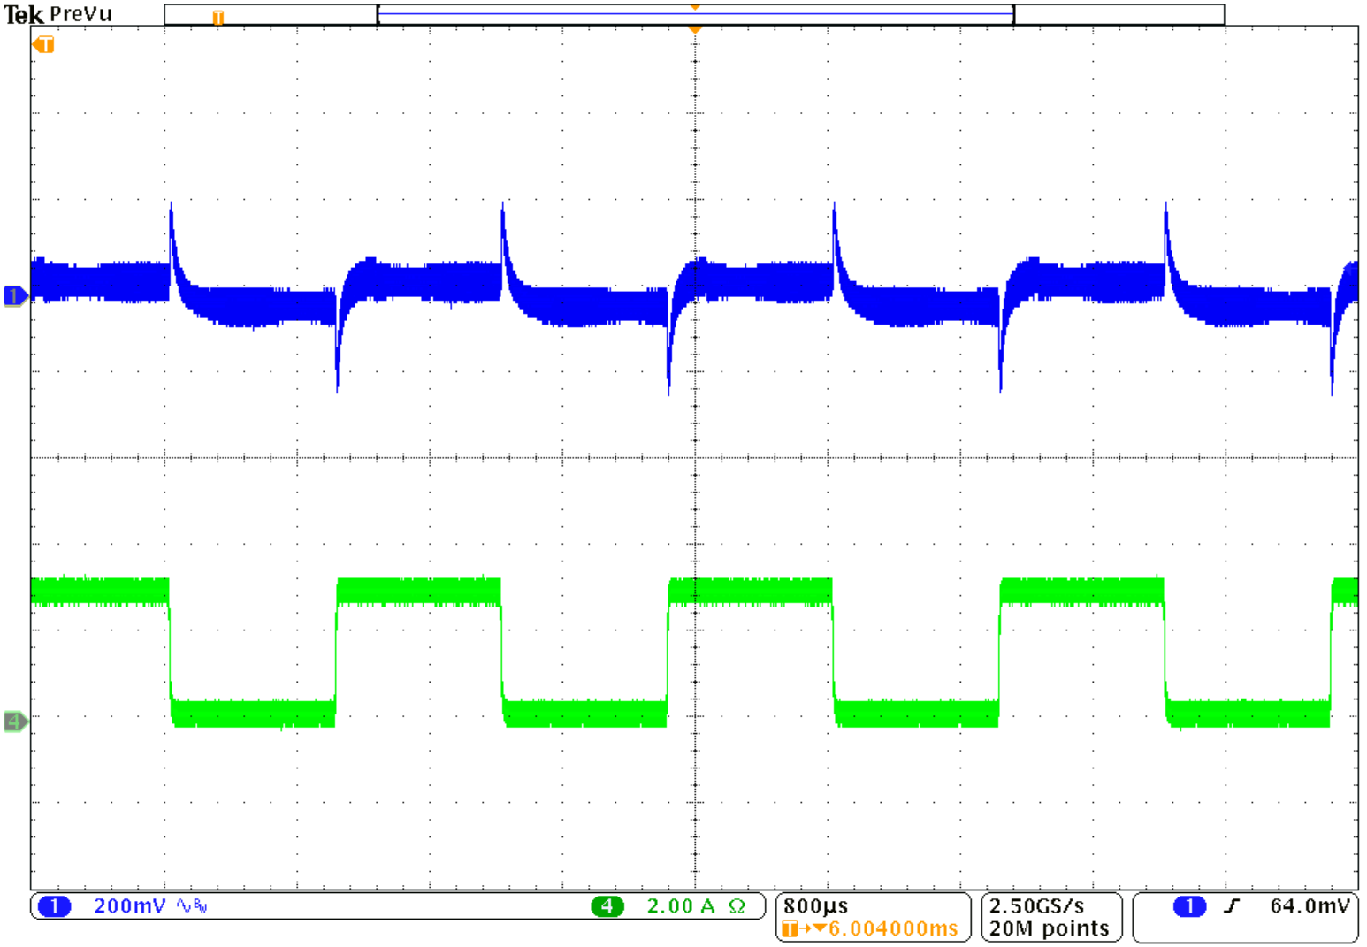Click the 200mV channel 1 scale readout
Viewport: 1367px width, 947px height.
129,906
